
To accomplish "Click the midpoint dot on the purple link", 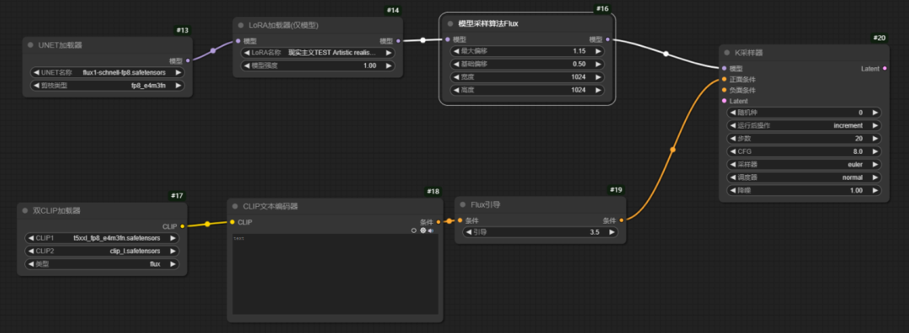I will click(213, 51).
